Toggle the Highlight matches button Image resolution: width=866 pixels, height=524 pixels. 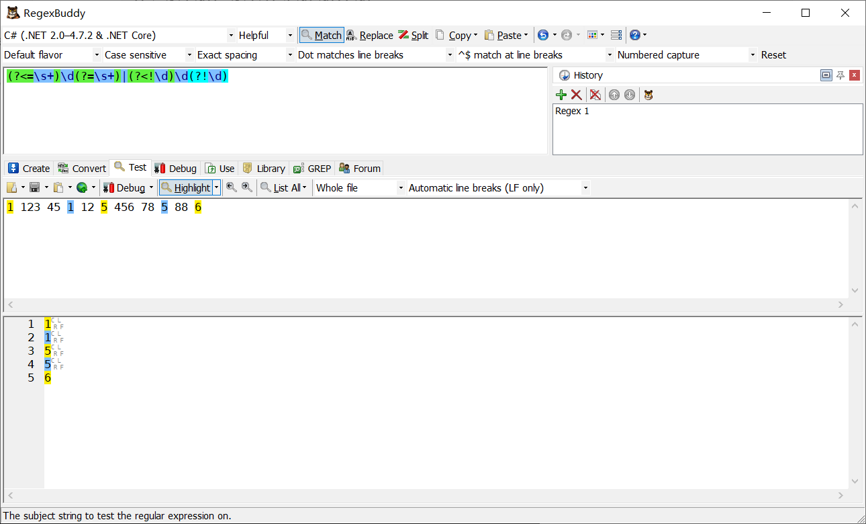pos(186,188)
